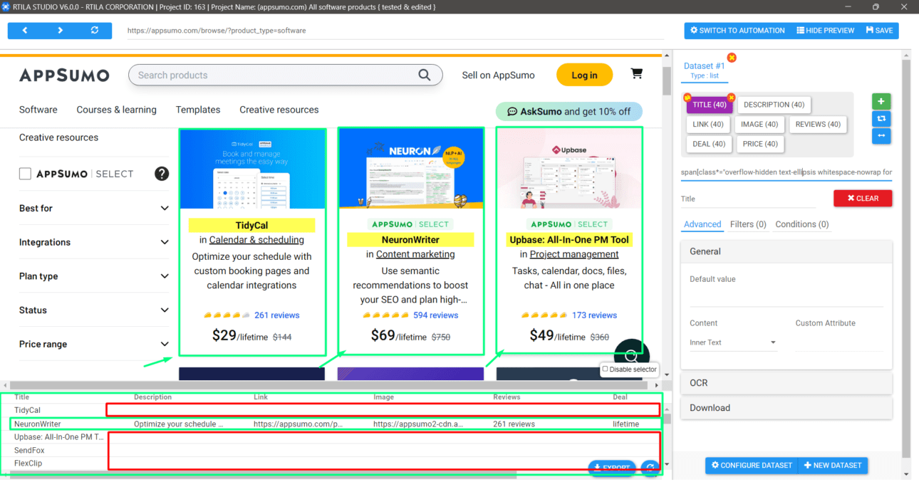
Task: Add a new field with green plus button
Action: click(x=881, y=101)
